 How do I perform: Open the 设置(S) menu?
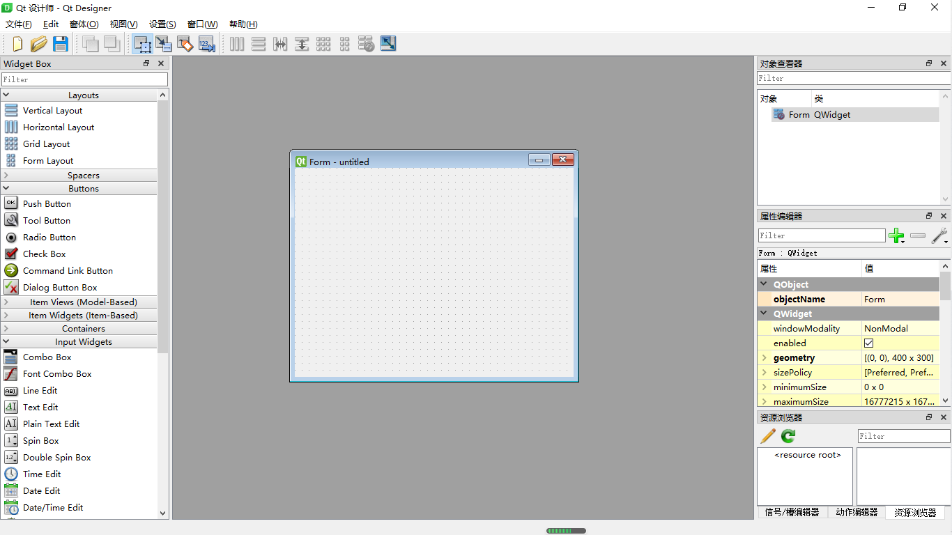point(162,24)
